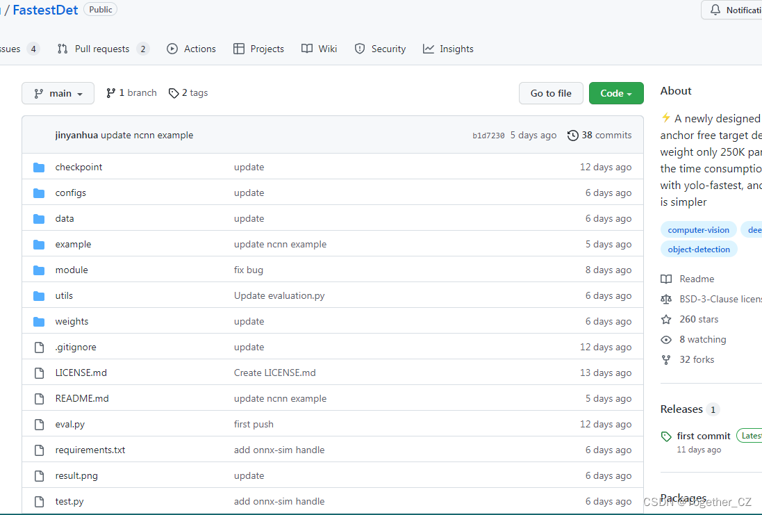The height and width of the screenshot is (515, 762).
Task: View the 1 branch link
Action: [x=131, y=93]
